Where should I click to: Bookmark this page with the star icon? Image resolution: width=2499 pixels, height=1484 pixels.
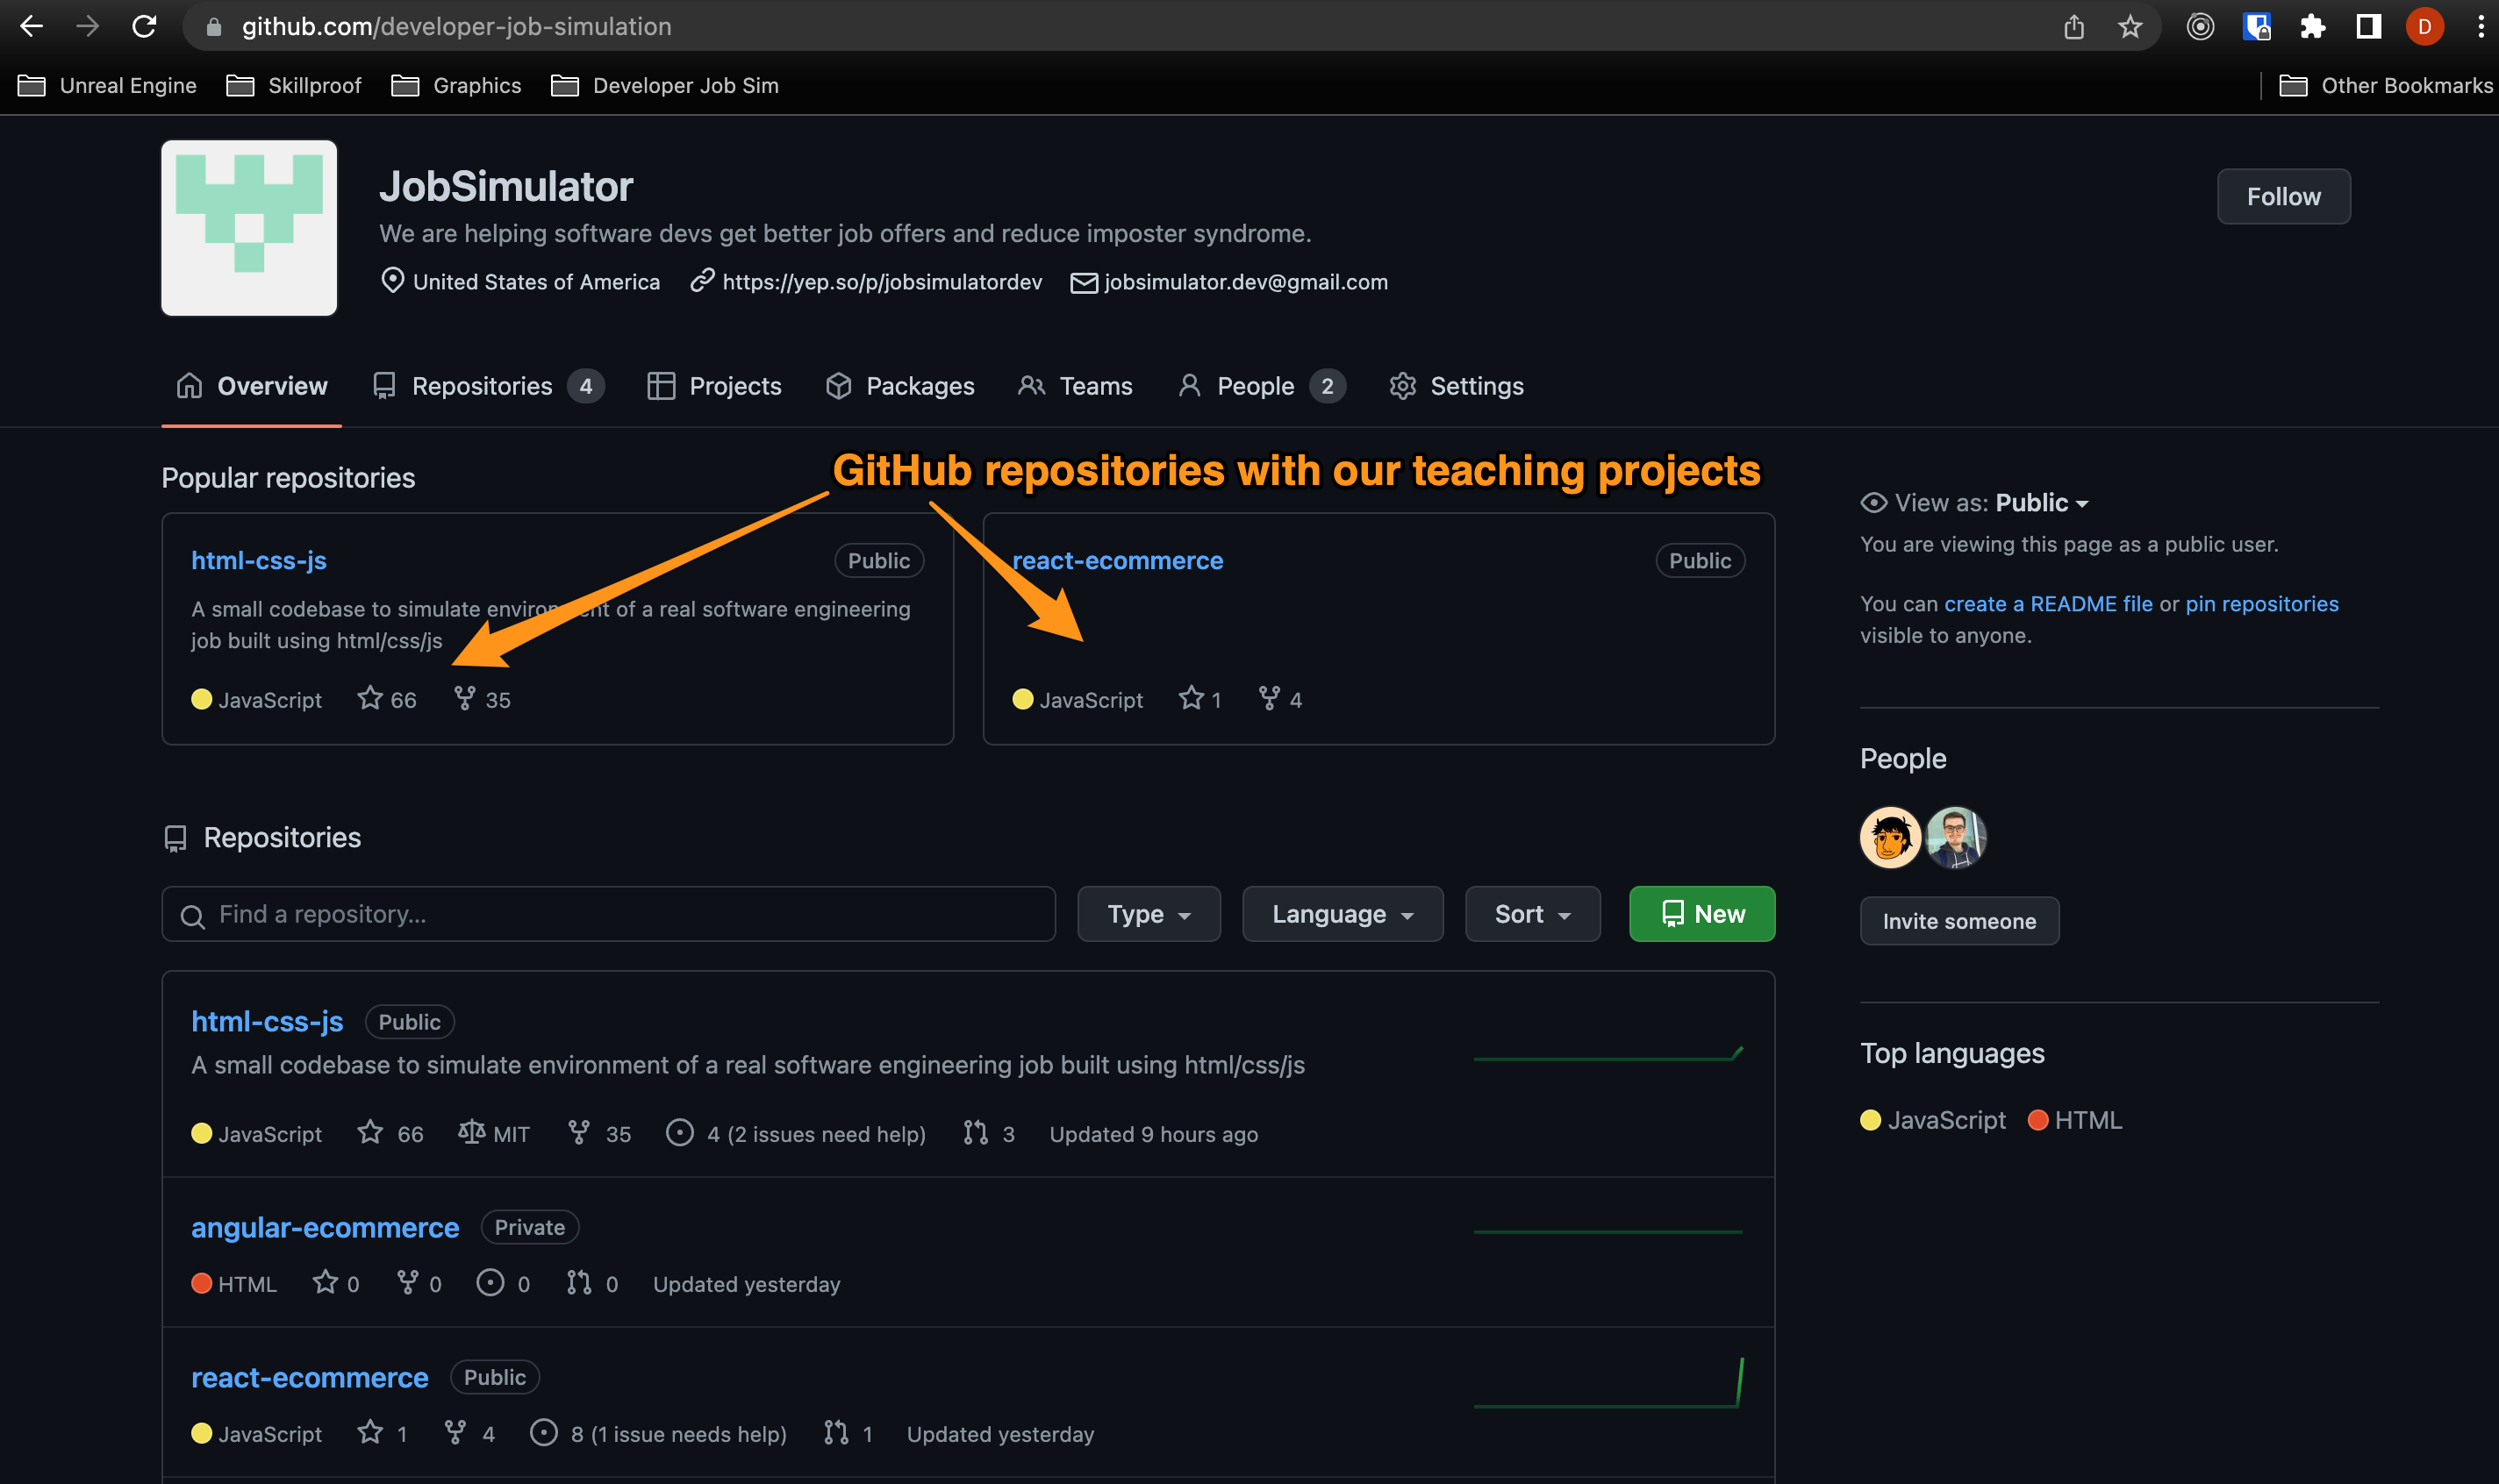point(2130,27)
